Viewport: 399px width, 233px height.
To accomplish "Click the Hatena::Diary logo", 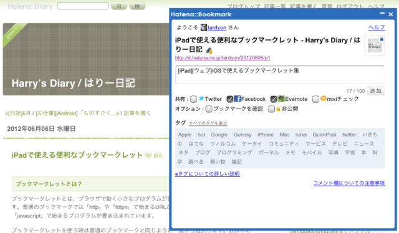I will click(x=31, y=6).
